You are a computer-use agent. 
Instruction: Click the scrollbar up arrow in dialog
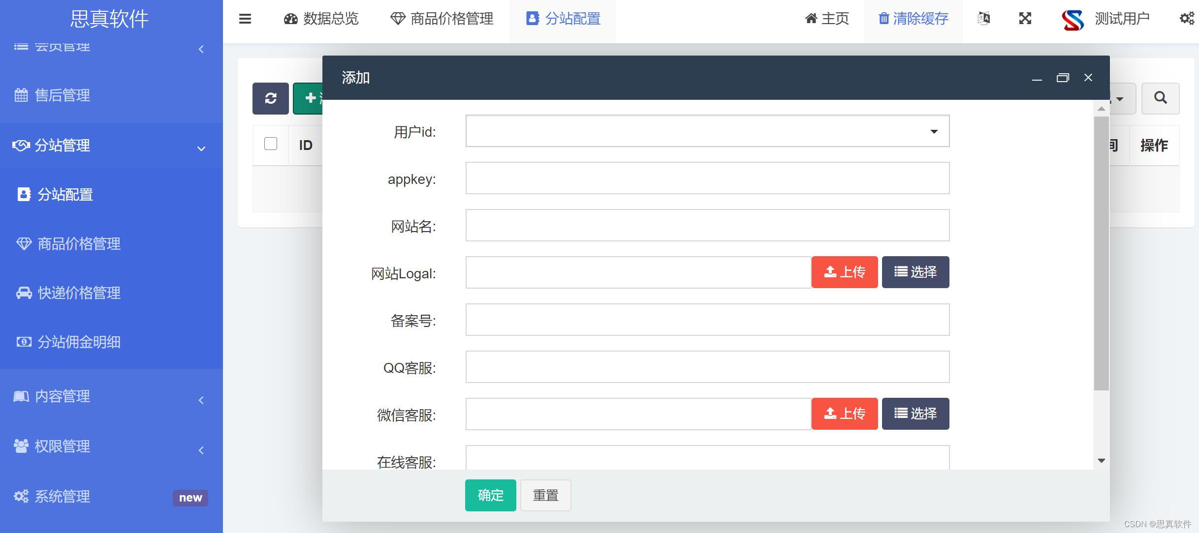pyautogui.click(x=1102, y=109)
